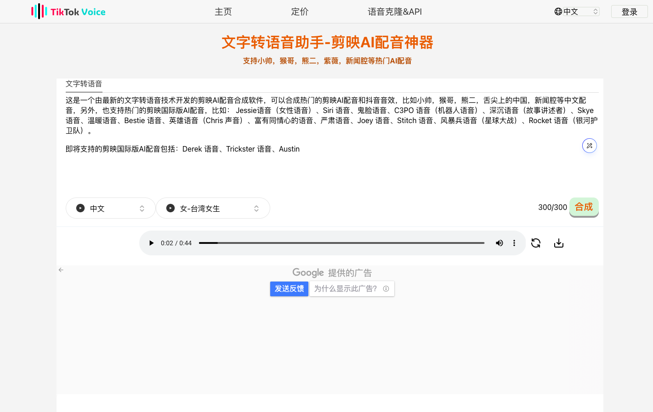Click the regenerate refresh icon

click(x=536, y=243)
